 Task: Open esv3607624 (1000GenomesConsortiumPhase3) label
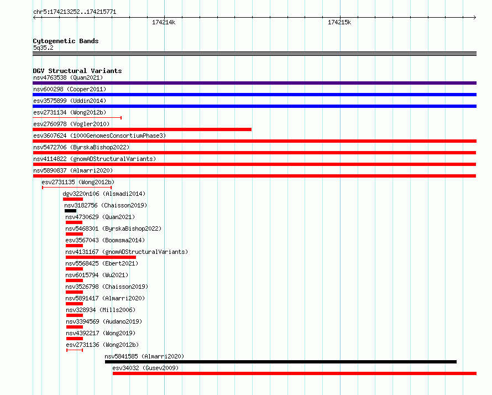[100, 136]
